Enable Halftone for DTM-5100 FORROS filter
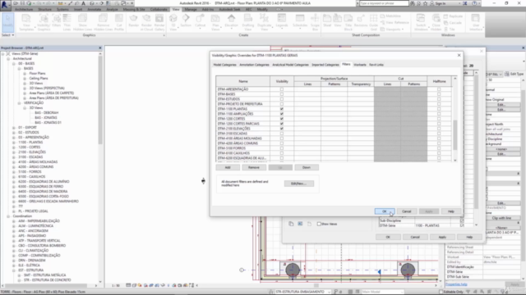Image resolution: width=526 pixels, height=295 pixels. 439,148
